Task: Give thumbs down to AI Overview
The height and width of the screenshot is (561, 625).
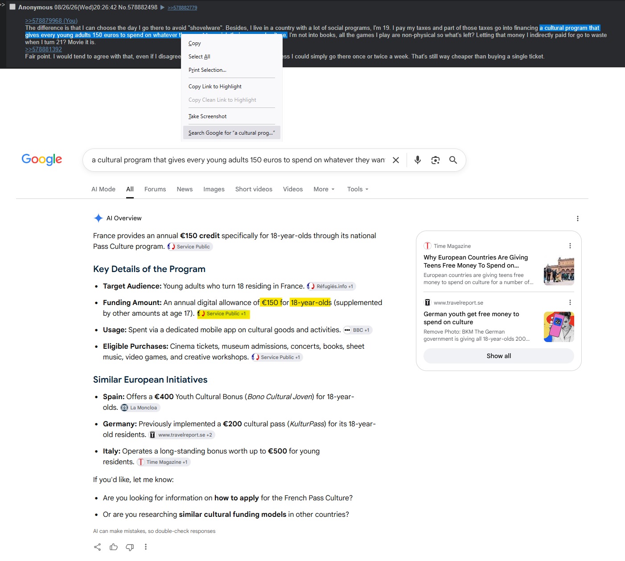Action: coord(130,547)
